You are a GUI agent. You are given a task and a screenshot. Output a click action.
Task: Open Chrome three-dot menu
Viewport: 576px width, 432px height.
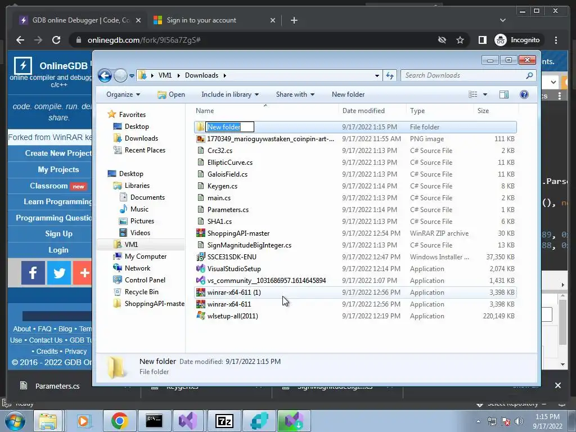556,40
